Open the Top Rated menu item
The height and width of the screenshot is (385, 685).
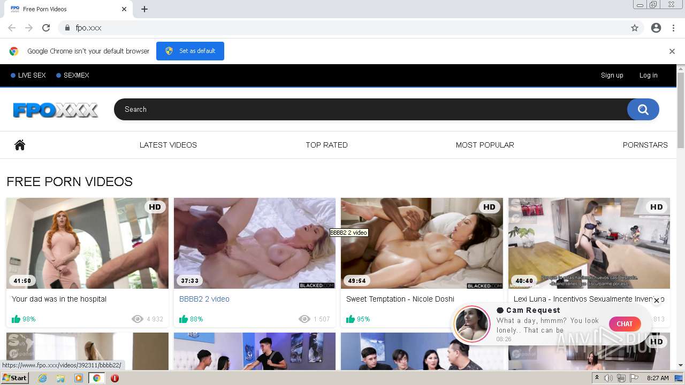pyautogui.click(x=326, y=145)
